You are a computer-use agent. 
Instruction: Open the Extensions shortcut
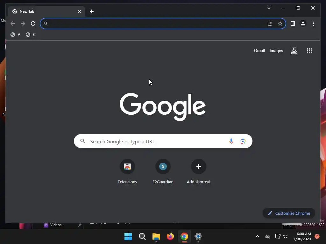pyautogui.click(x=127, y=172)
